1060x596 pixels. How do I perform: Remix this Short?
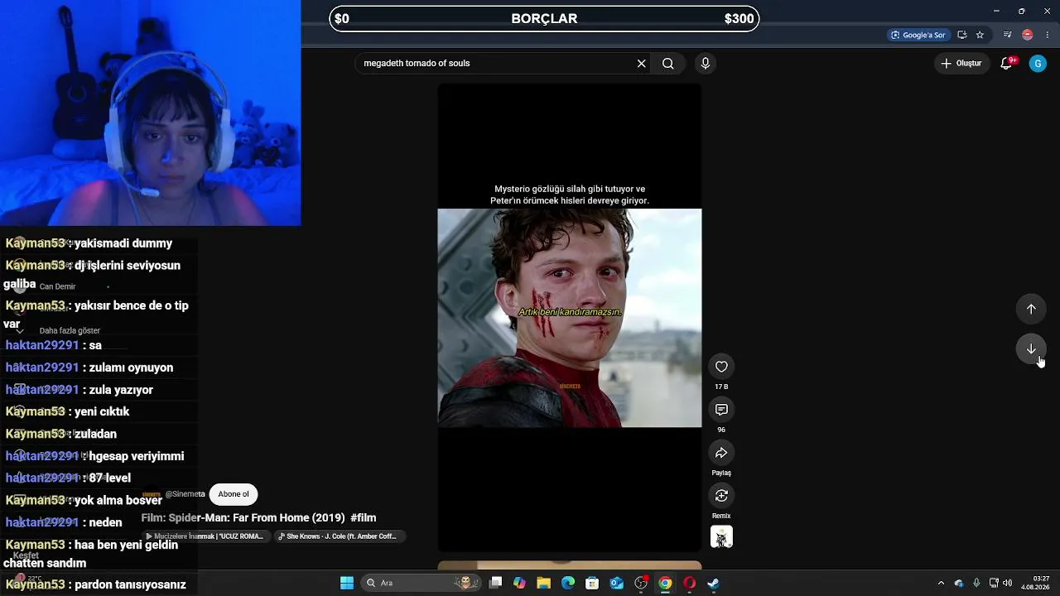[x=721, y=496]
